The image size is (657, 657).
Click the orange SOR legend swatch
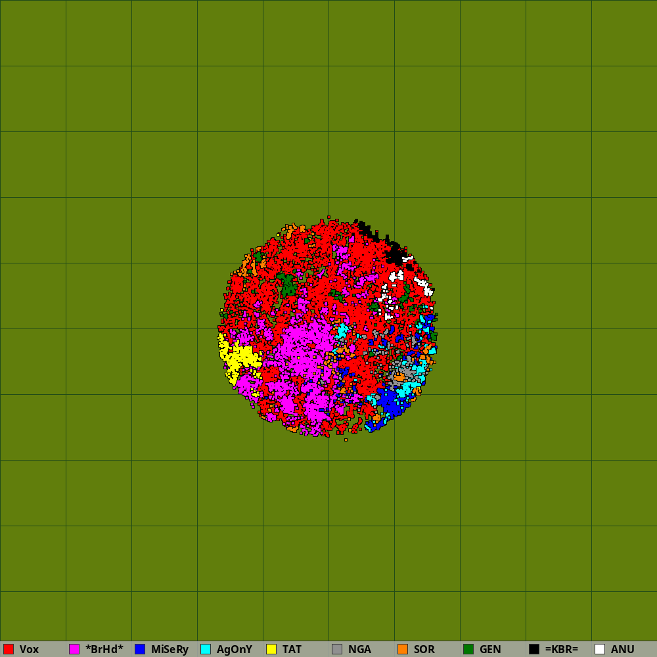pyautogui.click(x=403, y=649)
